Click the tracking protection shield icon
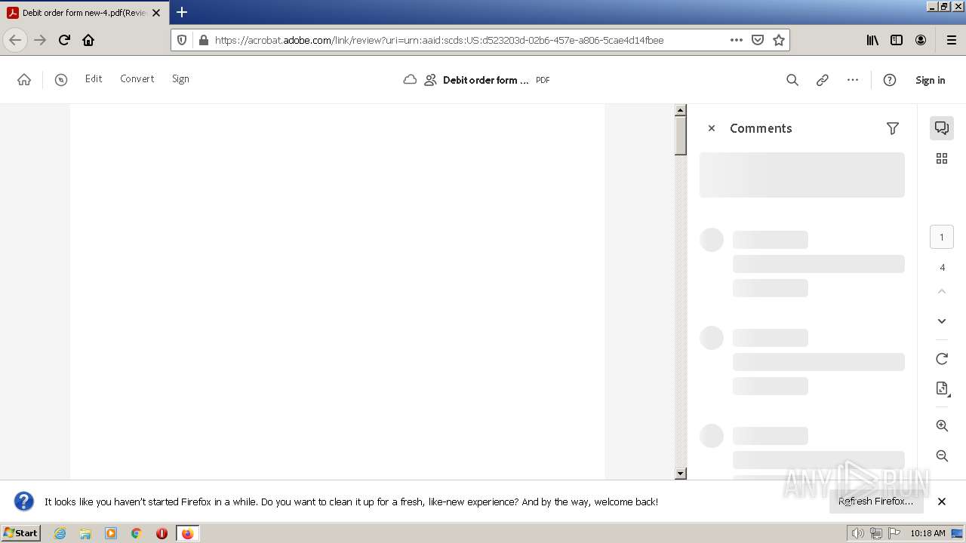 182,40
